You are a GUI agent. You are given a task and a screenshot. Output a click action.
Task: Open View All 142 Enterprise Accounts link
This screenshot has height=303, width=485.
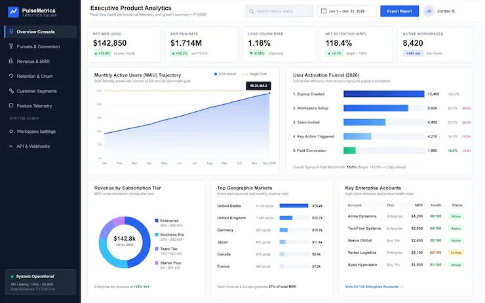click(x=374, y=287)
